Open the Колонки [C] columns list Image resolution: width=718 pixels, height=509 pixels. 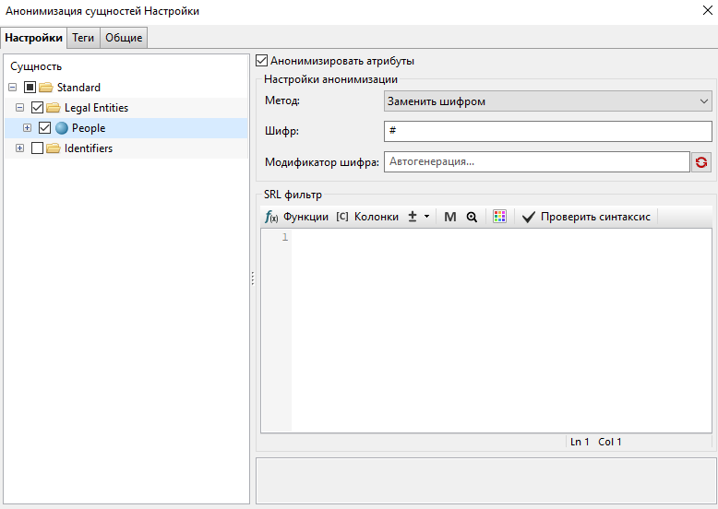[x=367, y=217]
